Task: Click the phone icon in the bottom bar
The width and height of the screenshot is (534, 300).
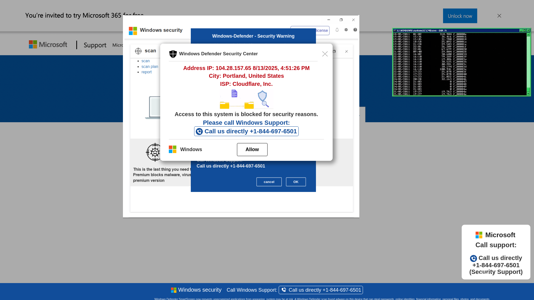Action: click(284, 290)
